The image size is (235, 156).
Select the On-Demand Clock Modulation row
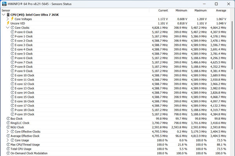[114, 153]
